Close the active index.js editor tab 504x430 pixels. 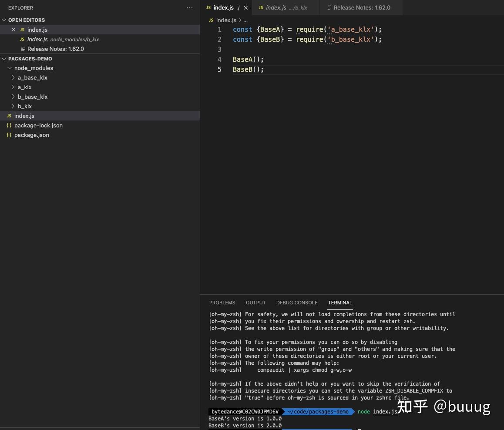tap(245, 7)
